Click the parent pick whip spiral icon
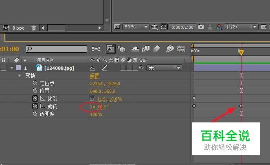The width and height of the screenshot is (270, 165). [x=141, y=68]
